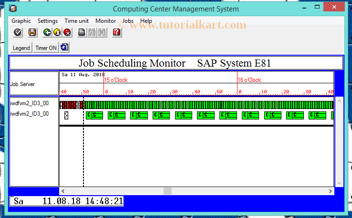Open the Graphic menu
The height and width of the screenshot is (218, 352).
pos(21,21)
